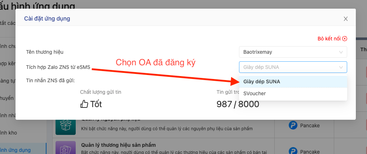Click the thumbs-up icon next to Tốt
This screenshot has height=154, width=367.
(84, 104)
